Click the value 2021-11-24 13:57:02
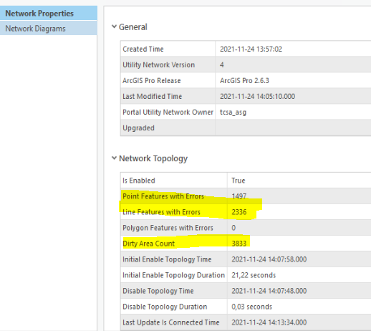Image resolution: width=371 pixels, height=331 pixels. [x=251, y=49]
